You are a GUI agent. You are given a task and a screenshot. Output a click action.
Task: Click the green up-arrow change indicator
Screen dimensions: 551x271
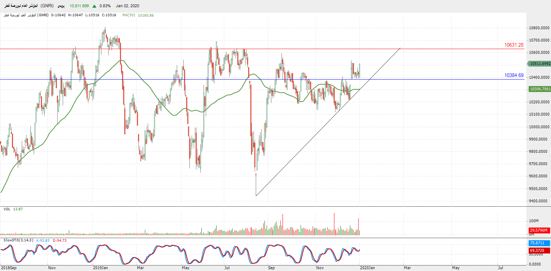click(94, 6)
